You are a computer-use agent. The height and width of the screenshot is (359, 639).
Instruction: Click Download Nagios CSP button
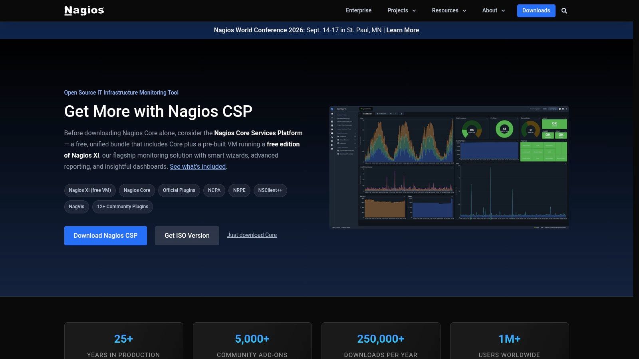click(x=105, y=236)
